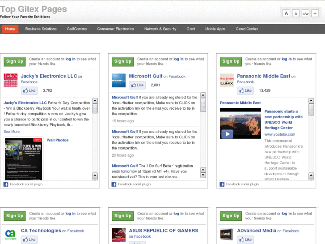325x244 pixels.
Task: Like CA Technologies page
Action: tap(29, 240)
